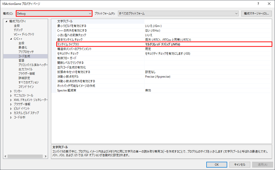Expand the マニフェスト ツール node

pos(11,96)
